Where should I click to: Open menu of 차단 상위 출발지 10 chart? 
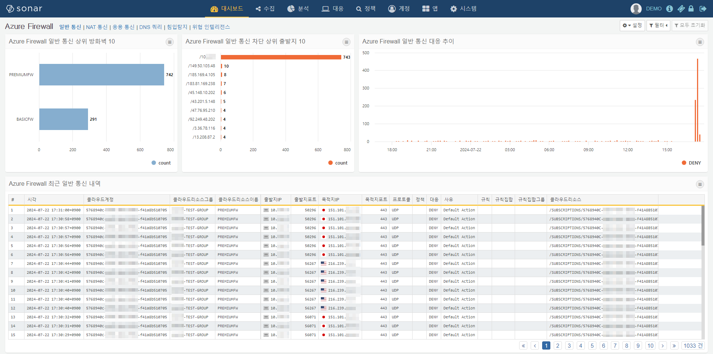point(346,42)
